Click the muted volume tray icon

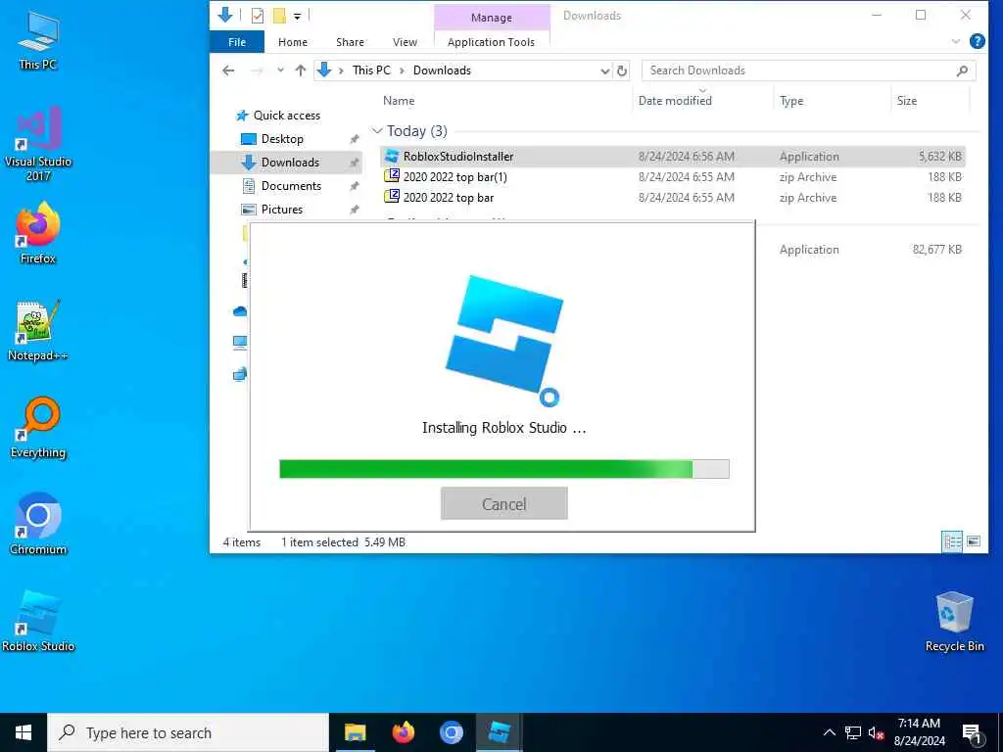click(877, 732)
